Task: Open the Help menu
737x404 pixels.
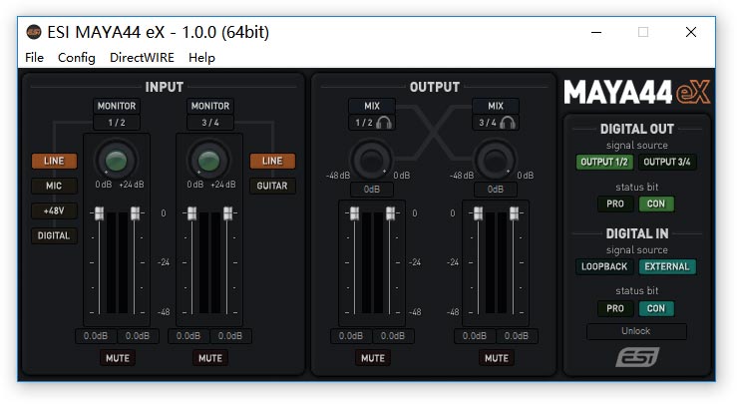Action: [x=201, y=58]
